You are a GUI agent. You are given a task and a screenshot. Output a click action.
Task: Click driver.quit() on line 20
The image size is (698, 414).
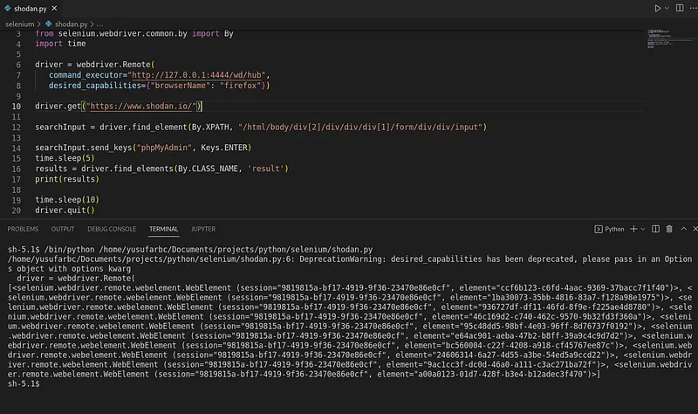click(x=65, y=210)
